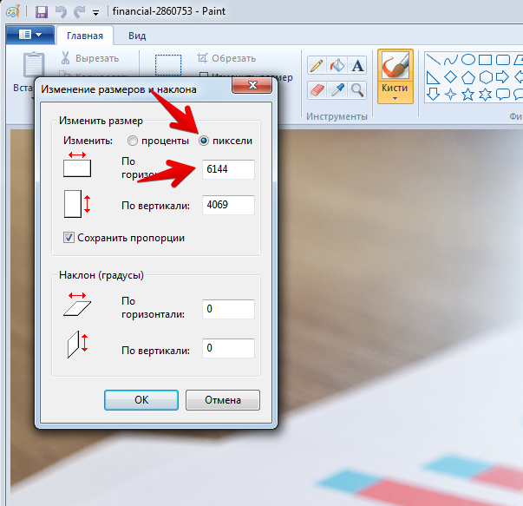
Task: Choose the rectangular selection tool
Action: [168, 65]
